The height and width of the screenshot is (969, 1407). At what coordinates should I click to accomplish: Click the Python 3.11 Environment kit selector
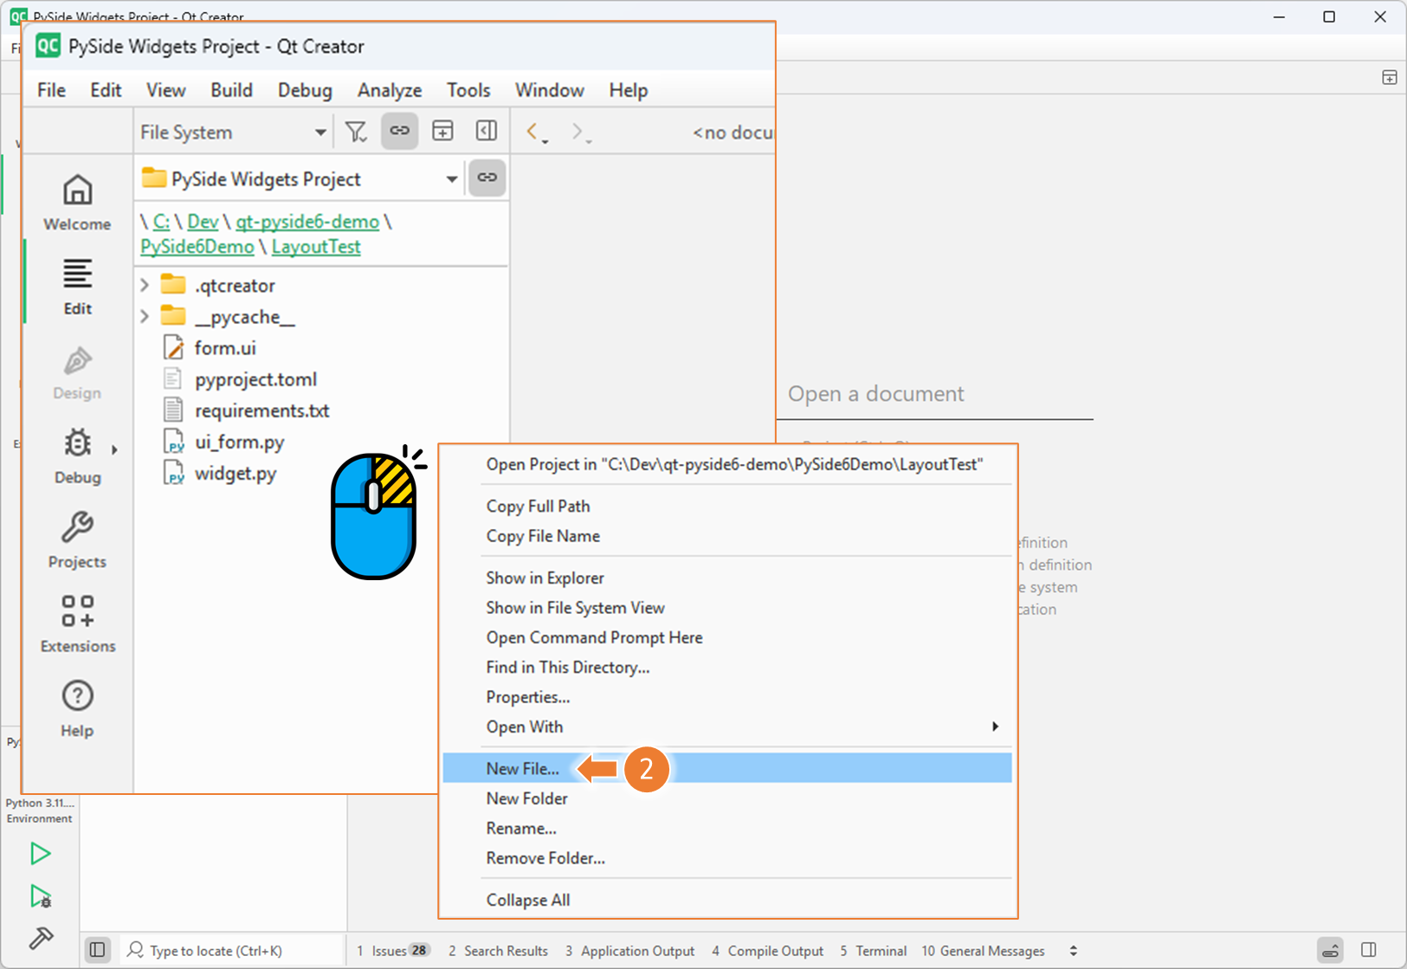pos(40,811)
